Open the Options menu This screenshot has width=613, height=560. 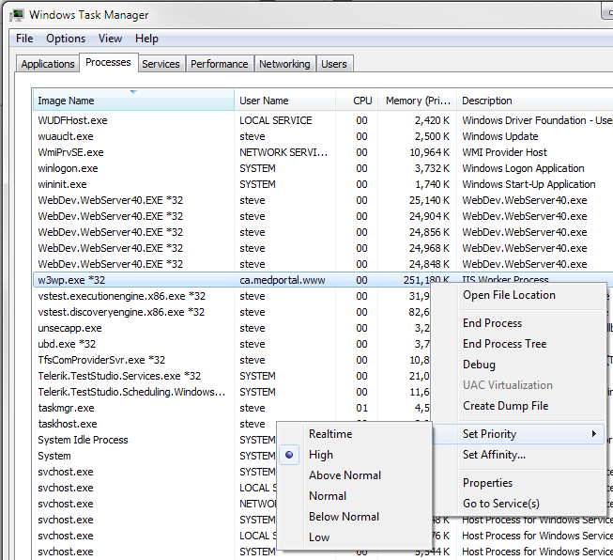point(66,39)
